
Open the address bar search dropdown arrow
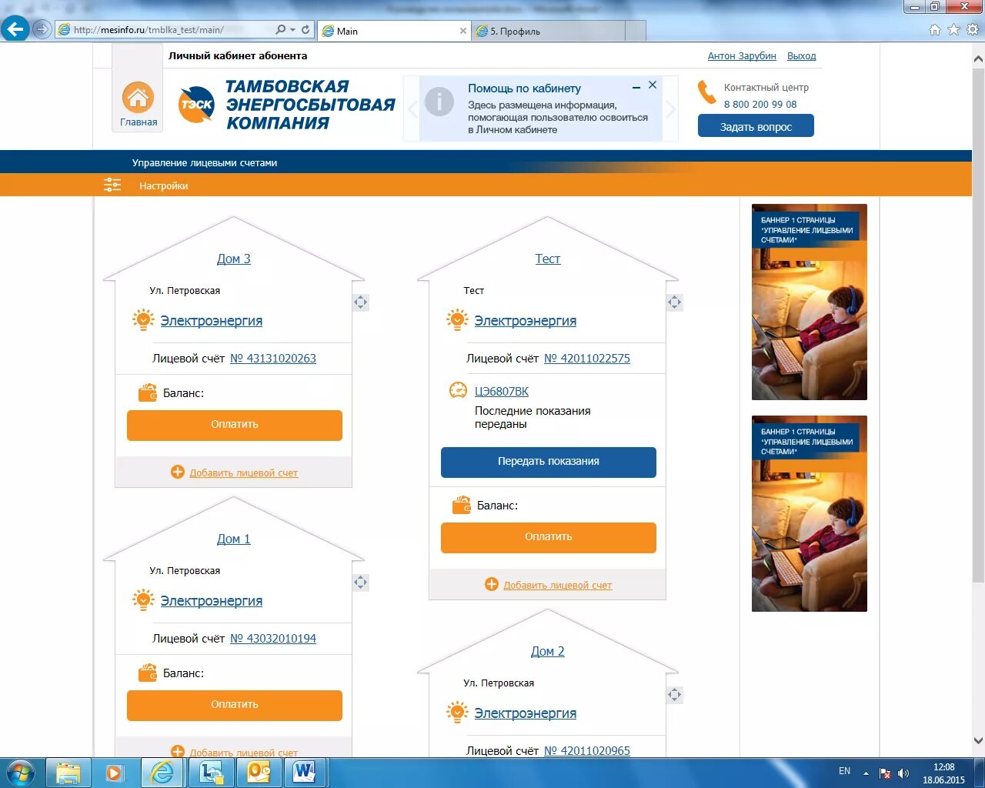[292, 29]
